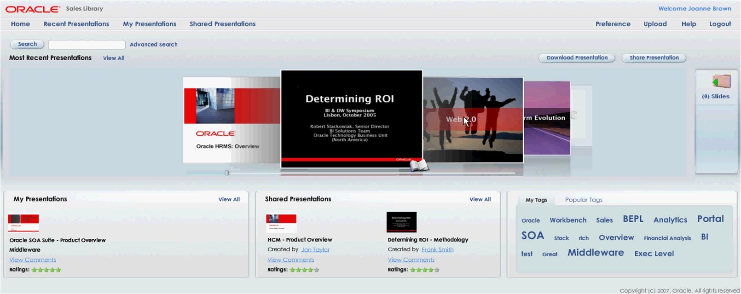741x294 pixels.
Task: Click Logout
Action: [x=720, y=24]
